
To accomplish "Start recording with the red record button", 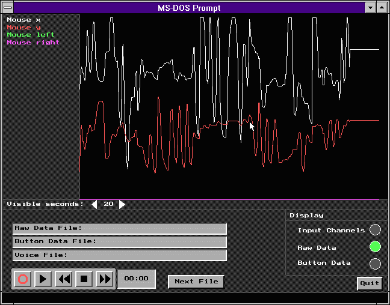I will 23,279.
